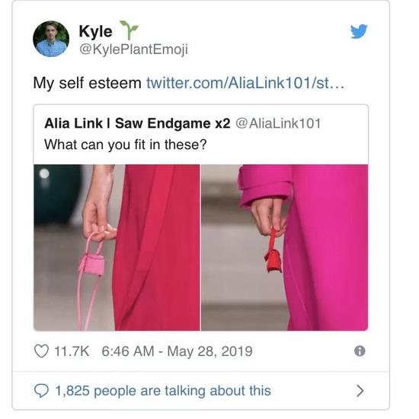
Task: Click the @AliaLink101 handle in quote
Action: [x=278, y=123]
